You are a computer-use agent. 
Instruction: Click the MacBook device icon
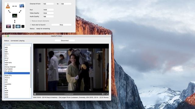tap(9, 26)
